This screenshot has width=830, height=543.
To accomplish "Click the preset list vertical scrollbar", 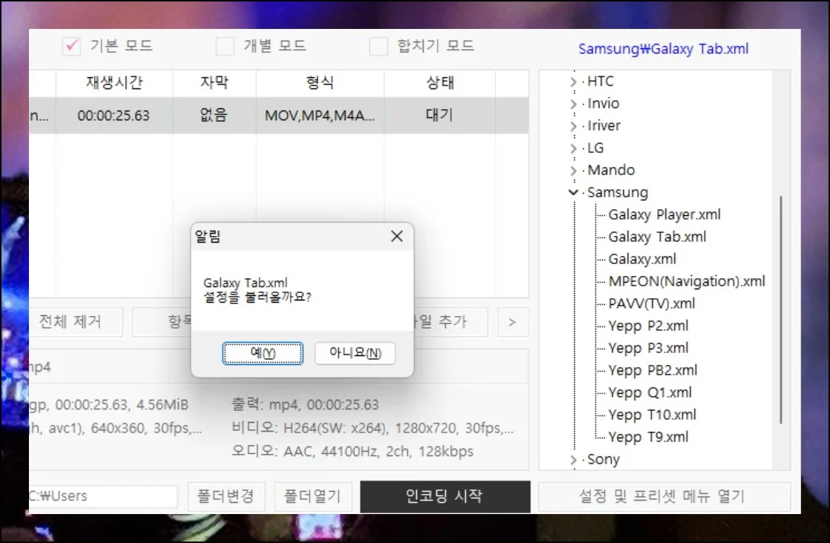I will [780, 312].
